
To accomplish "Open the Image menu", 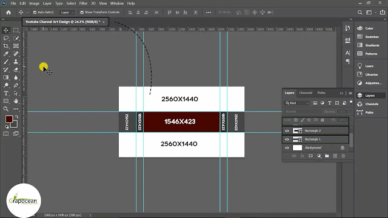I will 34,4.
